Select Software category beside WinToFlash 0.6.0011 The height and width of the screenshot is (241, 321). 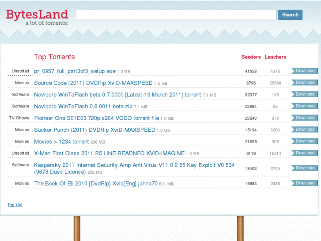(x=21, y=106)
